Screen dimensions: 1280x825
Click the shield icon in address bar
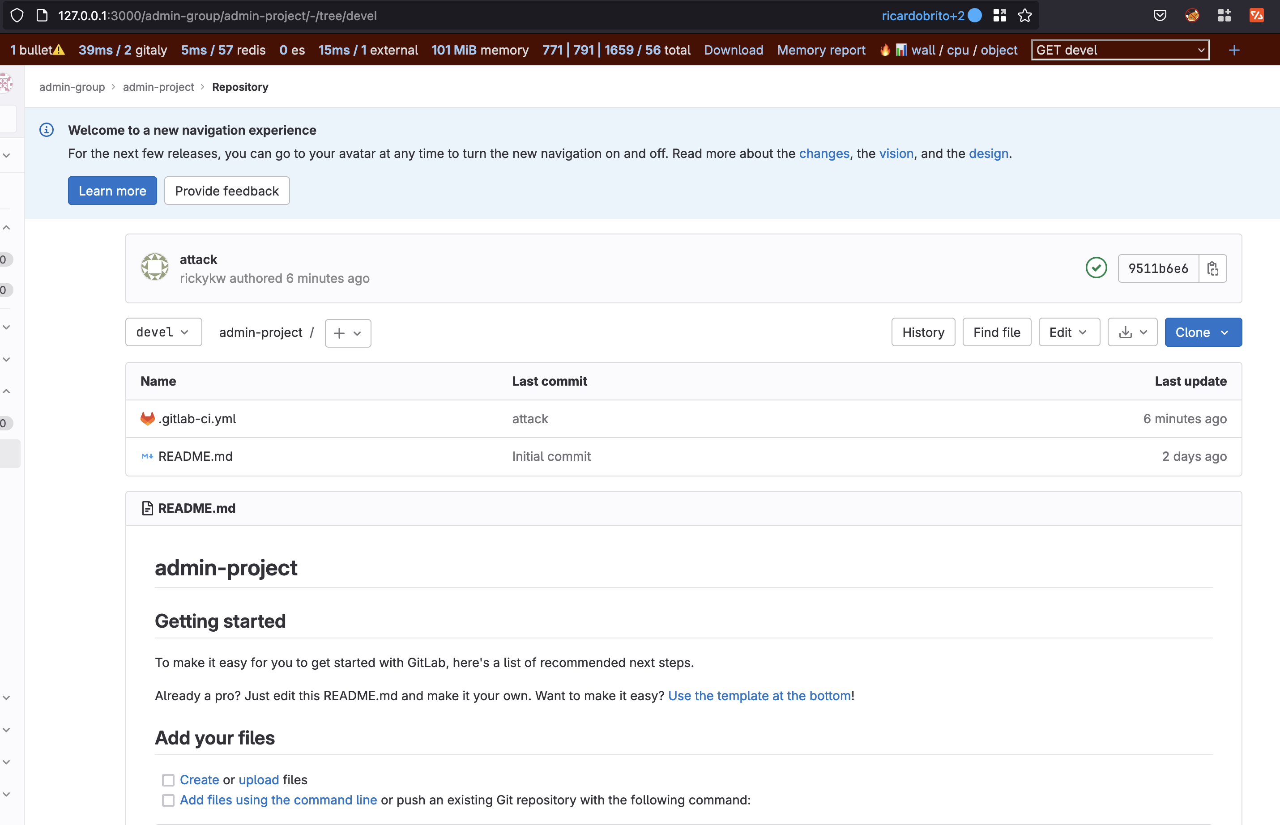[x=17, y=16]
